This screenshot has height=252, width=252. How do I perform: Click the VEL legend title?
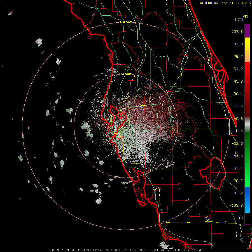(x=246, y=17)
